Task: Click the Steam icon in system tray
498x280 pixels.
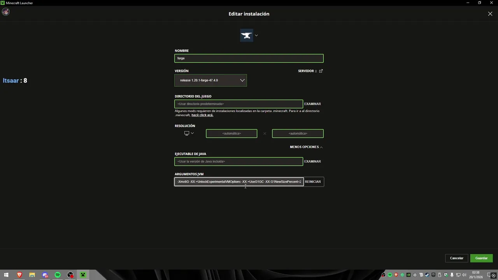Action: tap(427, 275)
